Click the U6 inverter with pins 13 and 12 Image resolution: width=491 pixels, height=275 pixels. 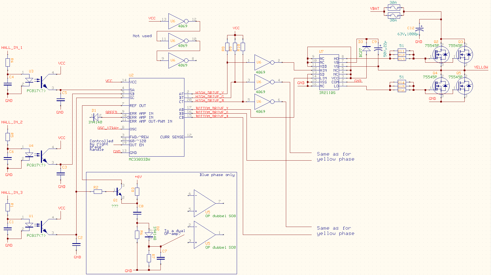click(176, 21)
